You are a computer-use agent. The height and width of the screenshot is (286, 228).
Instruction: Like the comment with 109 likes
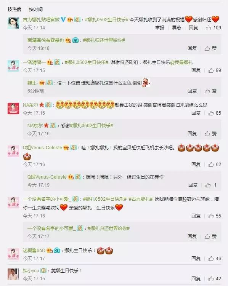pyautogui.click(x=213, y=28)
